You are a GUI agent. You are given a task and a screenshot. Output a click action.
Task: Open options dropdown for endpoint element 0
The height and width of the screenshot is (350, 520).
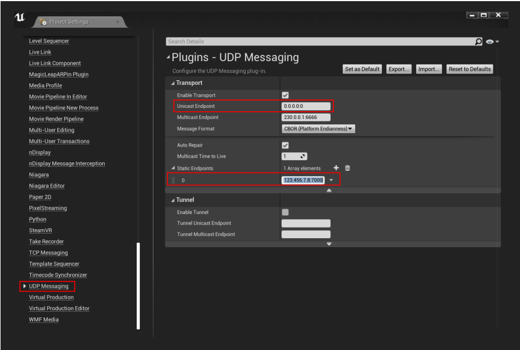click(x=331, y=180)
